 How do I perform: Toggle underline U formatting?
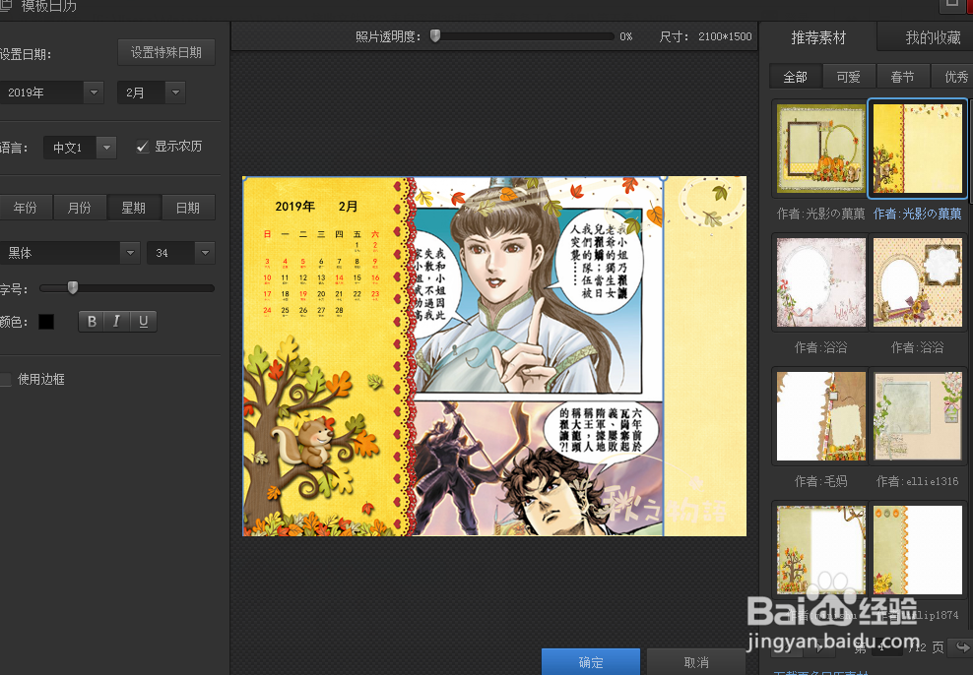[144, 321]
